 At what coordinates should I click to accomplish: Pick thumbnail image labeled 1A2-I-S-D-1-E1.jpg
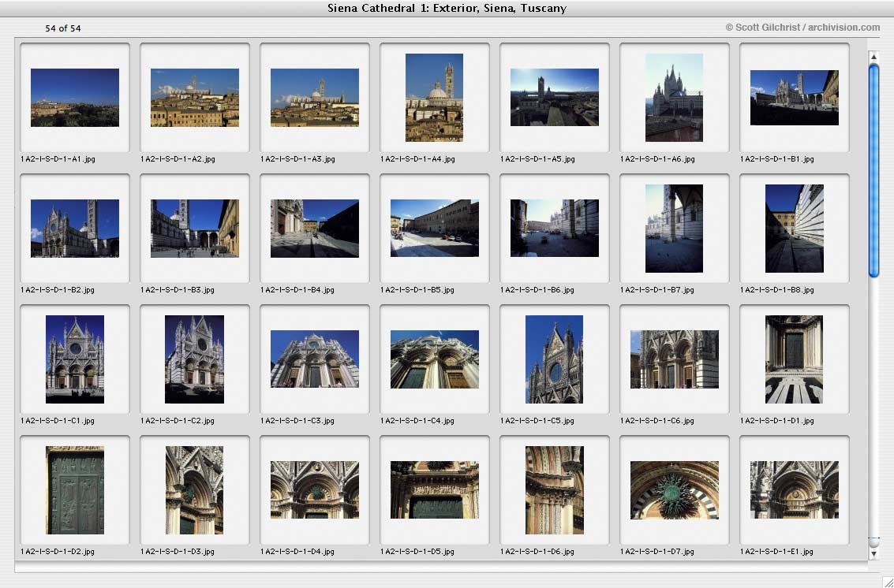(x=795, y=490)
